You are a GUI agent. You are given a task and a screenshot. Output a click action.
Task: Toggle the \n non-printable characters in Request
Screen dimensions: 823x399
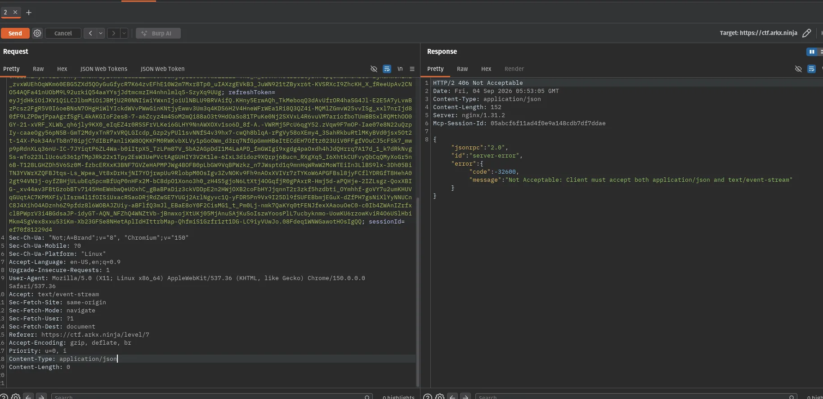400,69
